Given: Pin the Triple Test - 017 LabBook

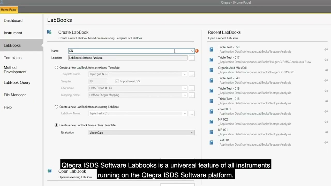Looking at the screenshot, I should 326,60.
